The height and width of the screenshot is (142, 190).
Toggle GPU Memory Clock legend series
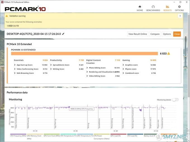(35, 137)
